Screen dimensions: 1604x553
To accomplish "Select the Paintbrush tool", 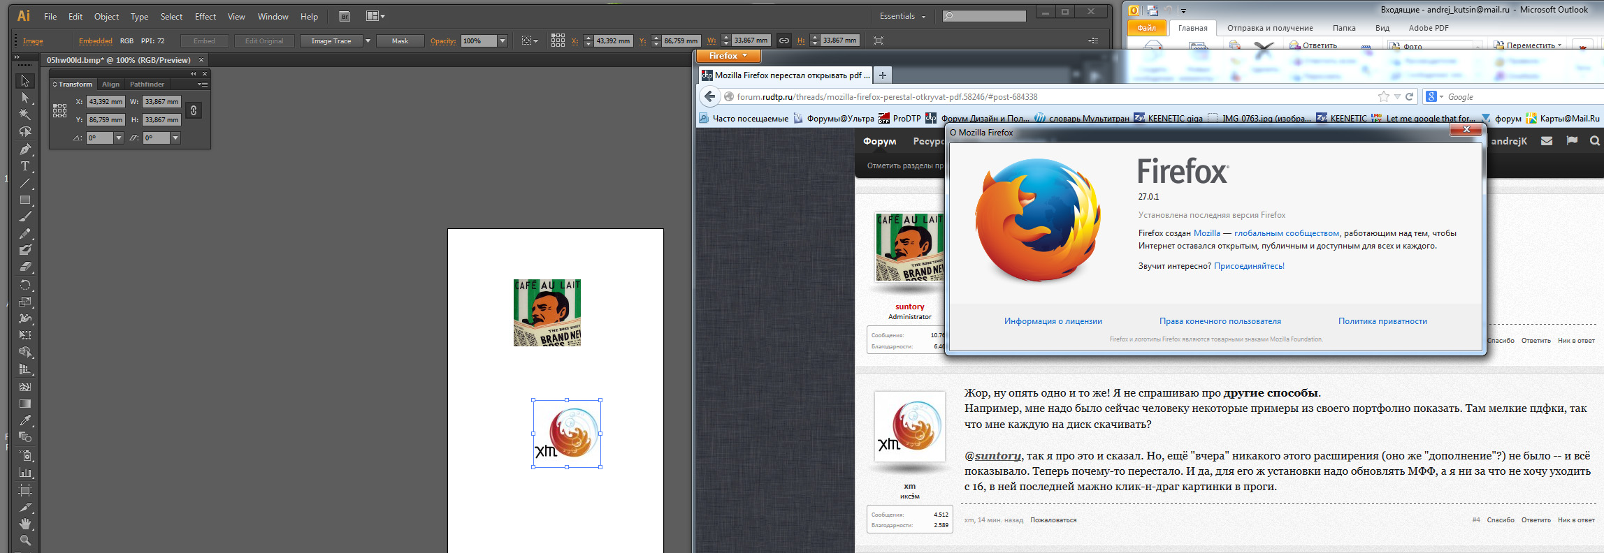I will (25, 217).
